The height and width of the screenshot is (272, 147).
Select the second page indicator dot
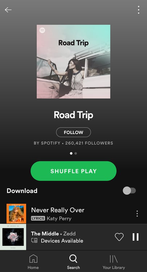tap(76, 153)
